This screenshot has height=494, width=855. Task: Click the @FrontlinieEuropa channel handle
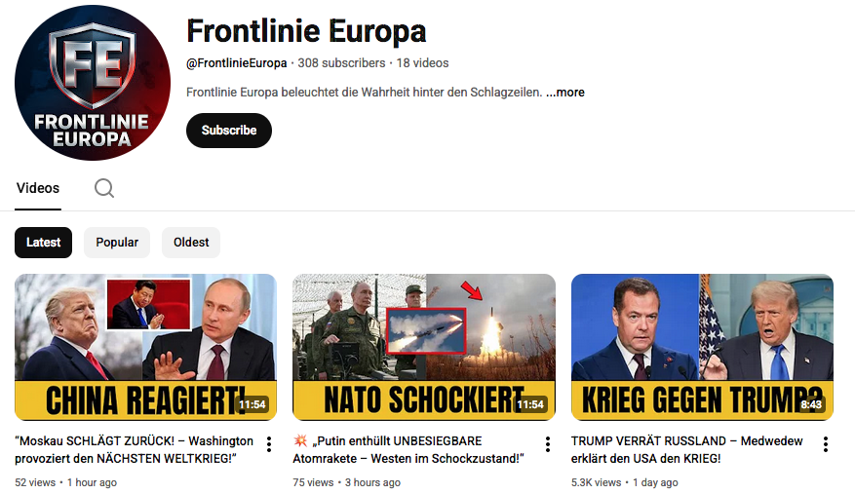pyautogui.click(x=237, y=63)
